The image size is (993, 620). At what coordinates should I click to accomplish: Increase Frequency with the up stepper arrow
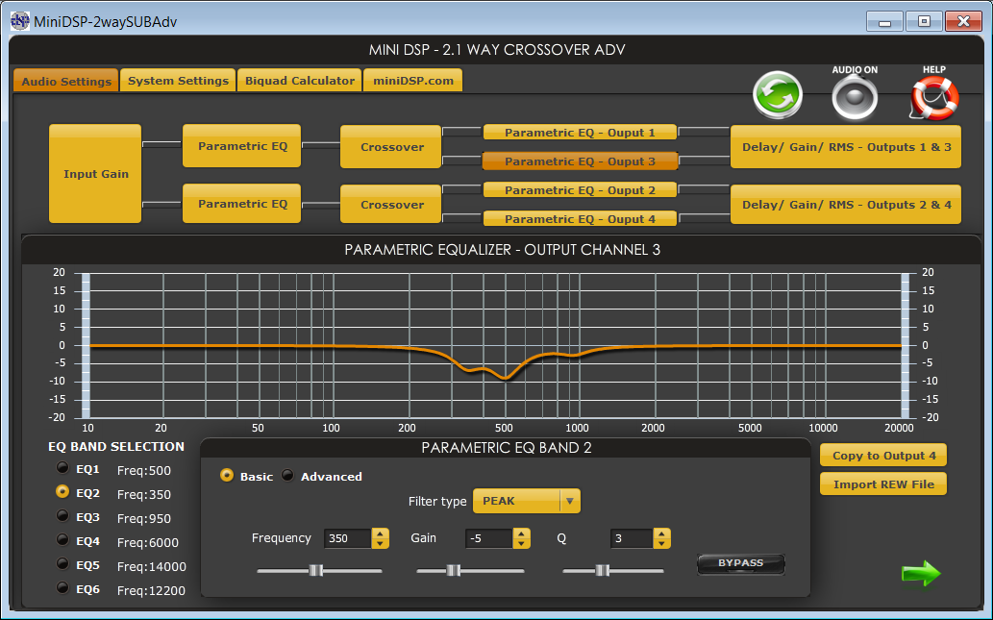tap(380, 533)
